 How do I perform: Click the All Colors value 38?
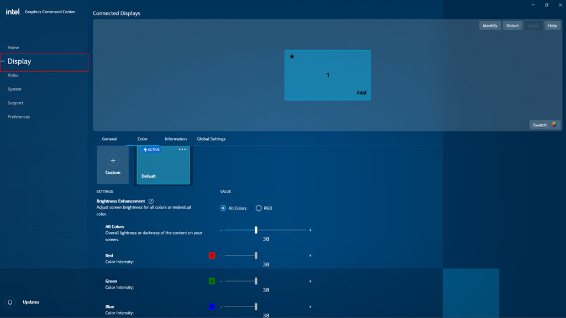pyautogui.click(x=266, y=239)
